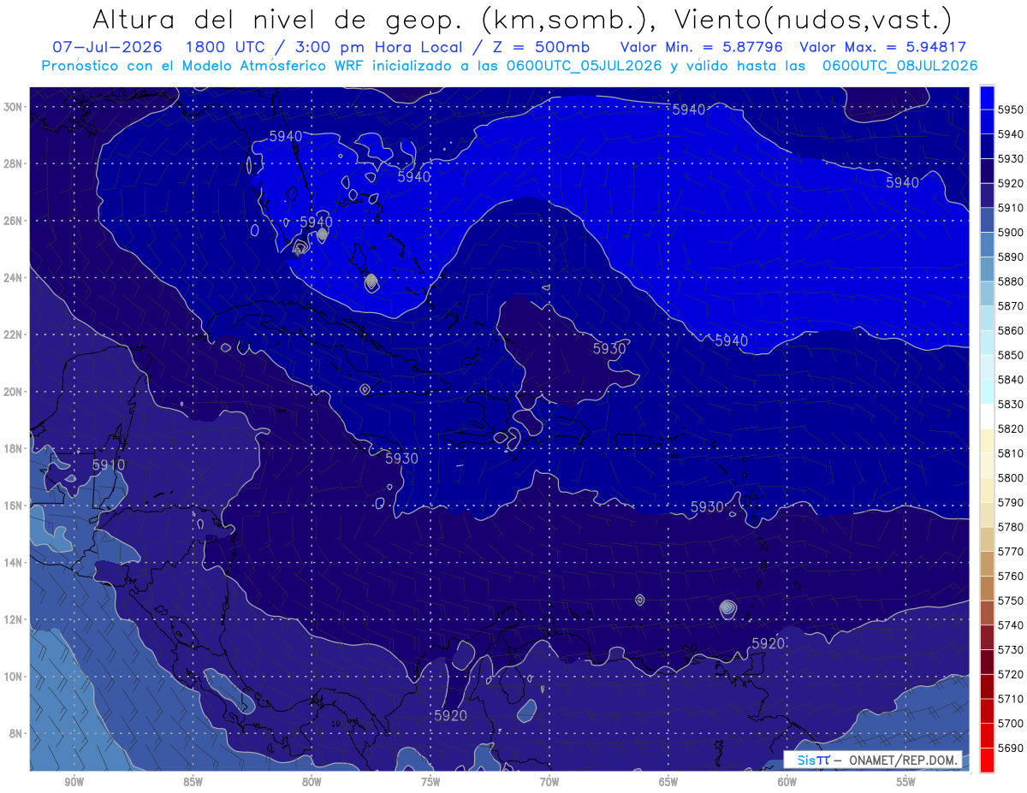
Task: Select colorbar segment between 5840 and 5830
Action: tap(986, 392)
